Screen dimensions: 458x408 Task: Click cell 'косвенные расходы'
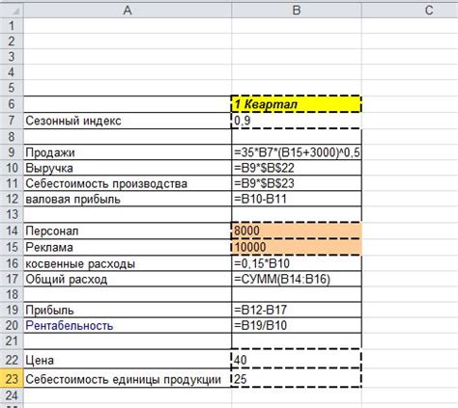point(128,263)
